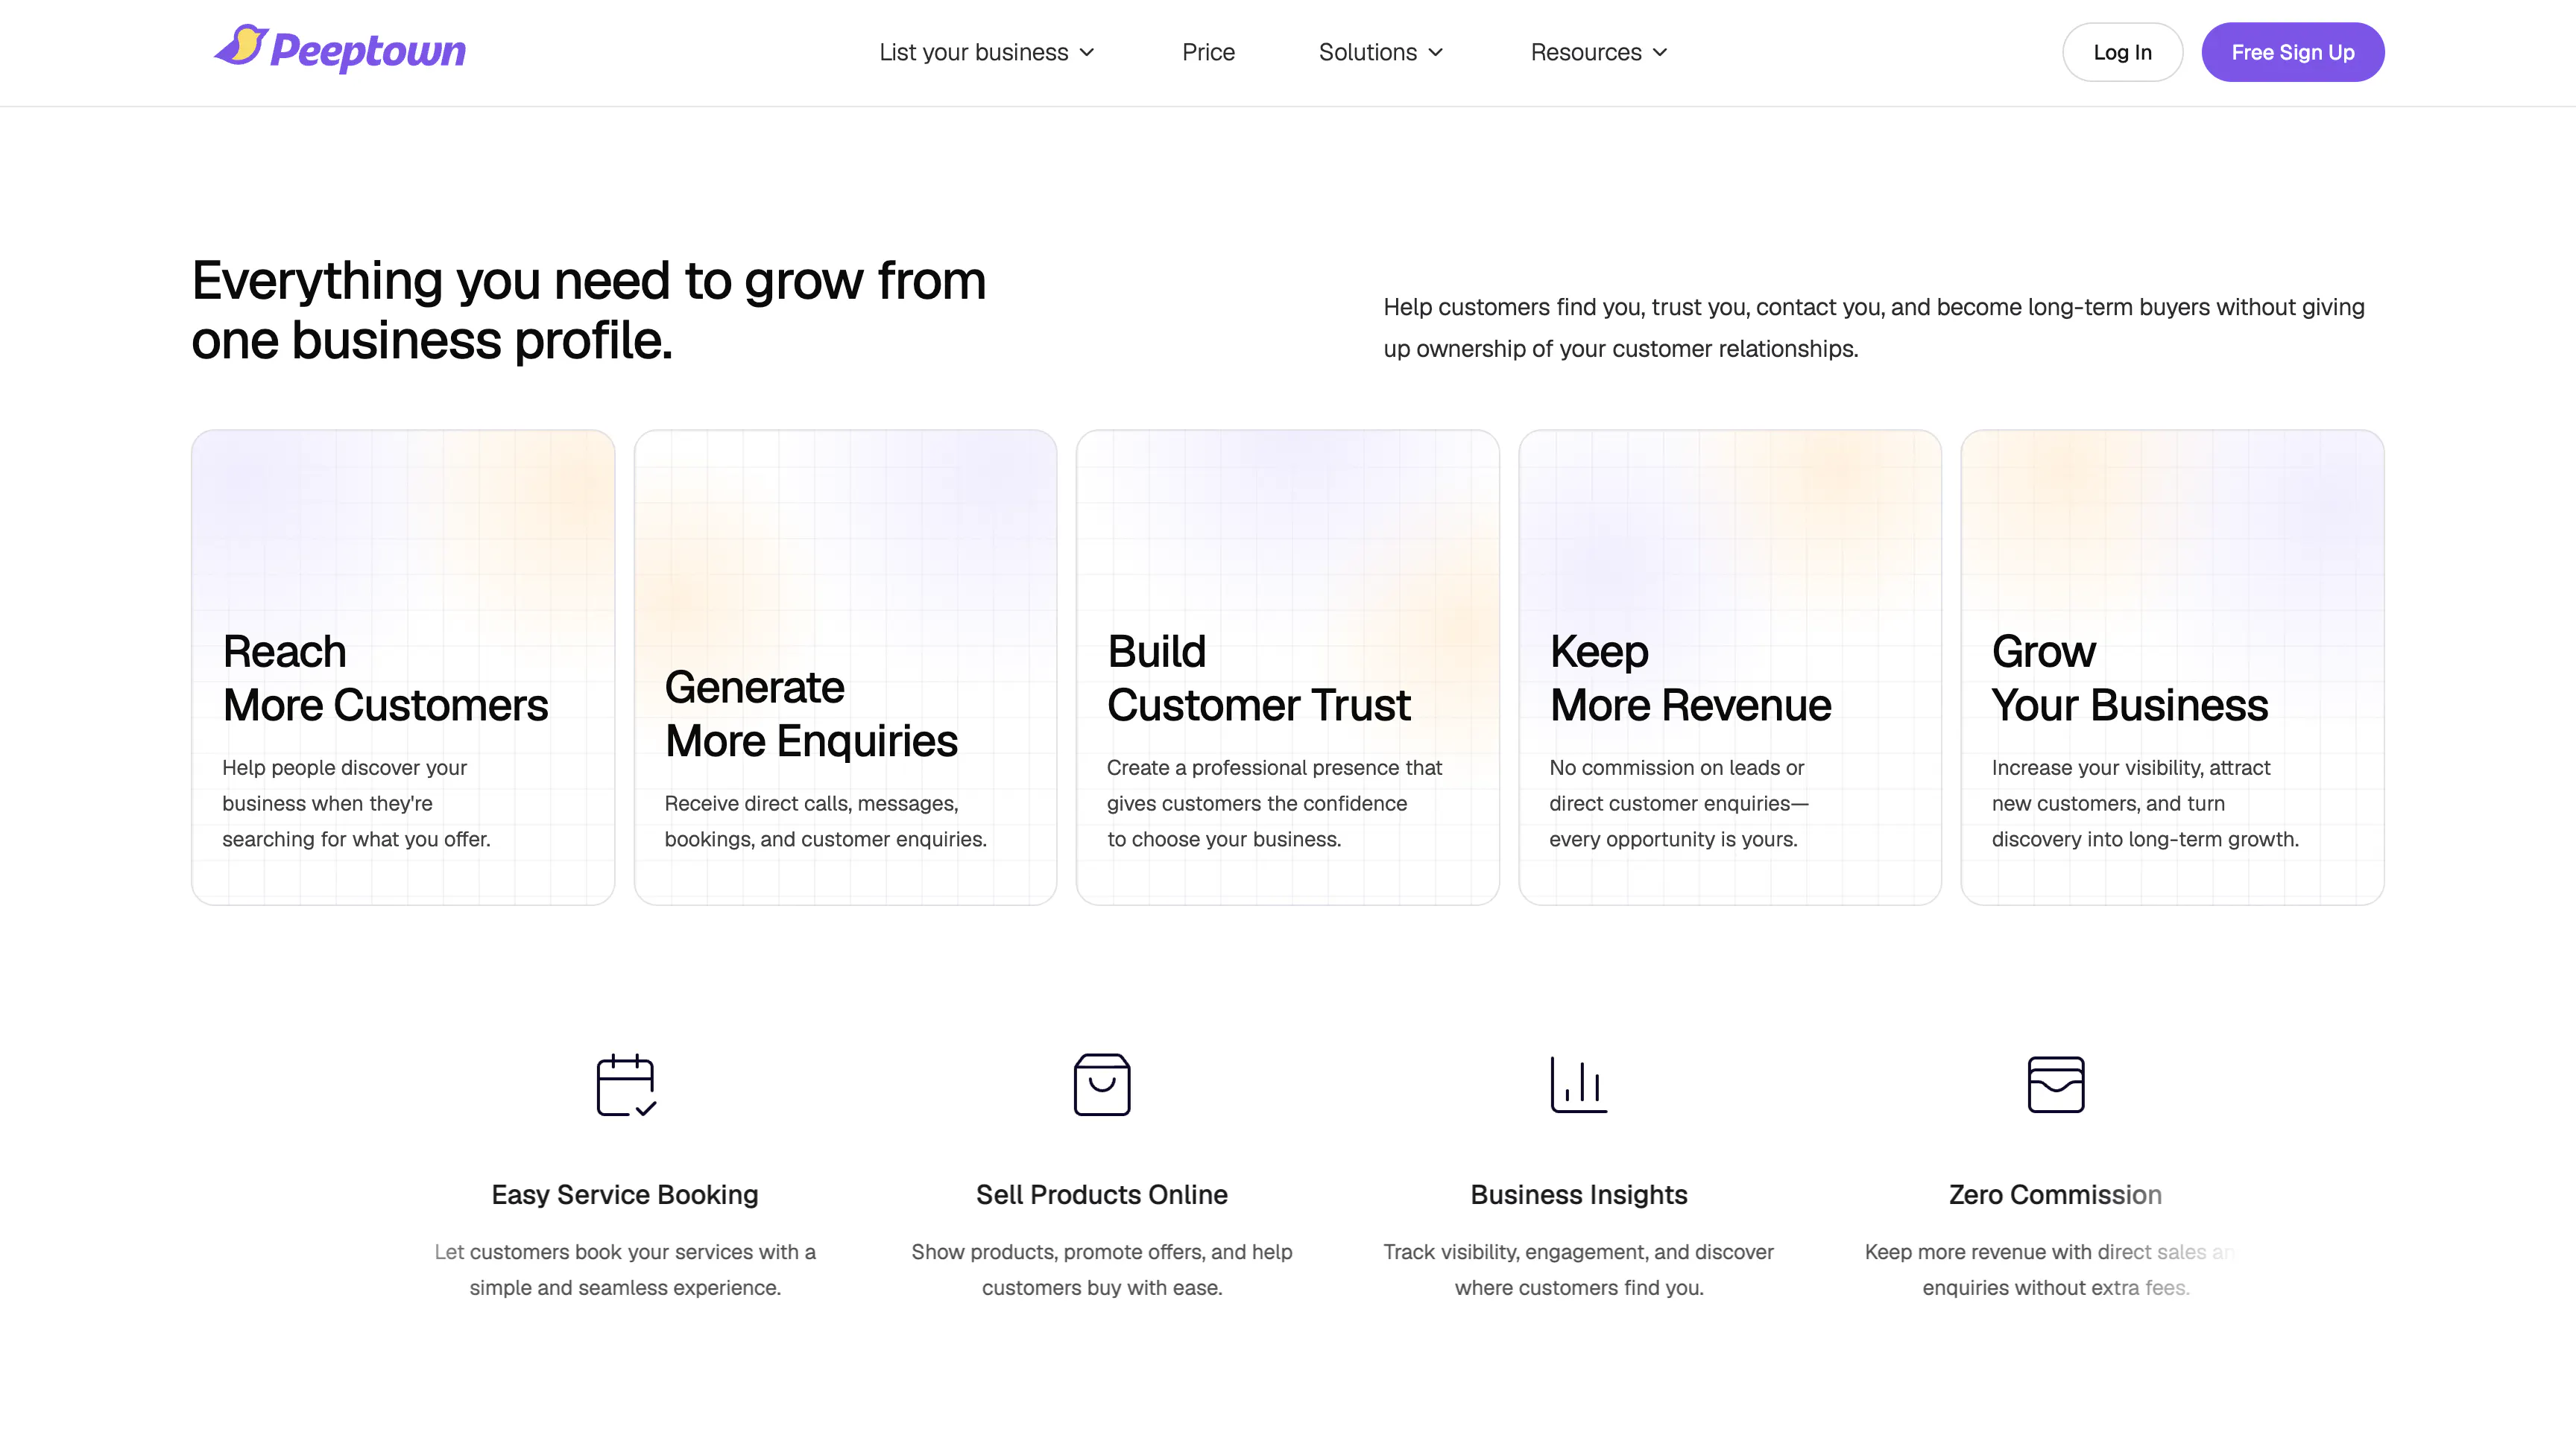Click the main heading 'Everything you need to grow'
This screenshot has width=2576, height=1432.
pyautogui.click(x=589, y=310)
